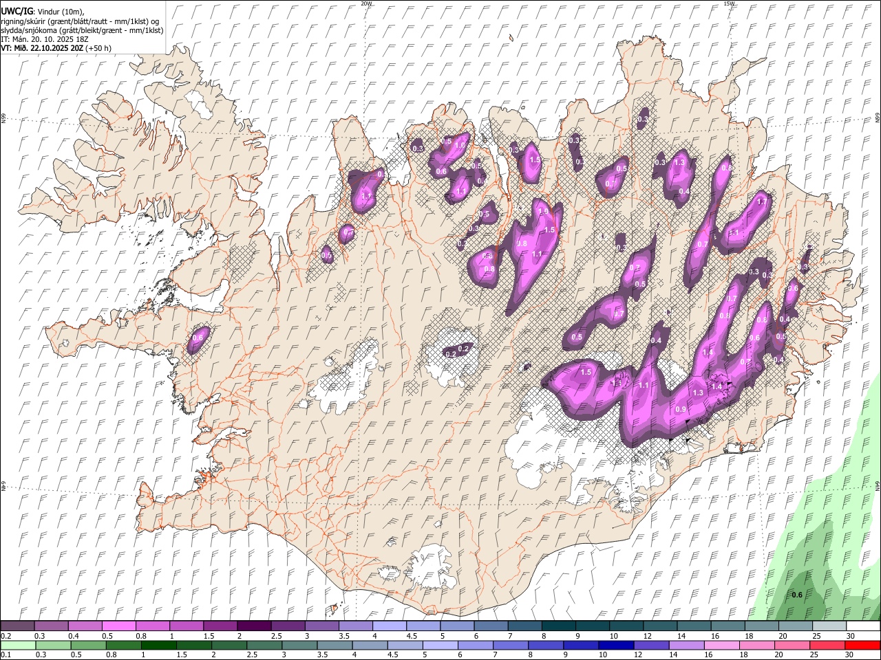881x660 pixels.
Task: Click the "0.2" label in the legend
Action: (x=6, y=636)
